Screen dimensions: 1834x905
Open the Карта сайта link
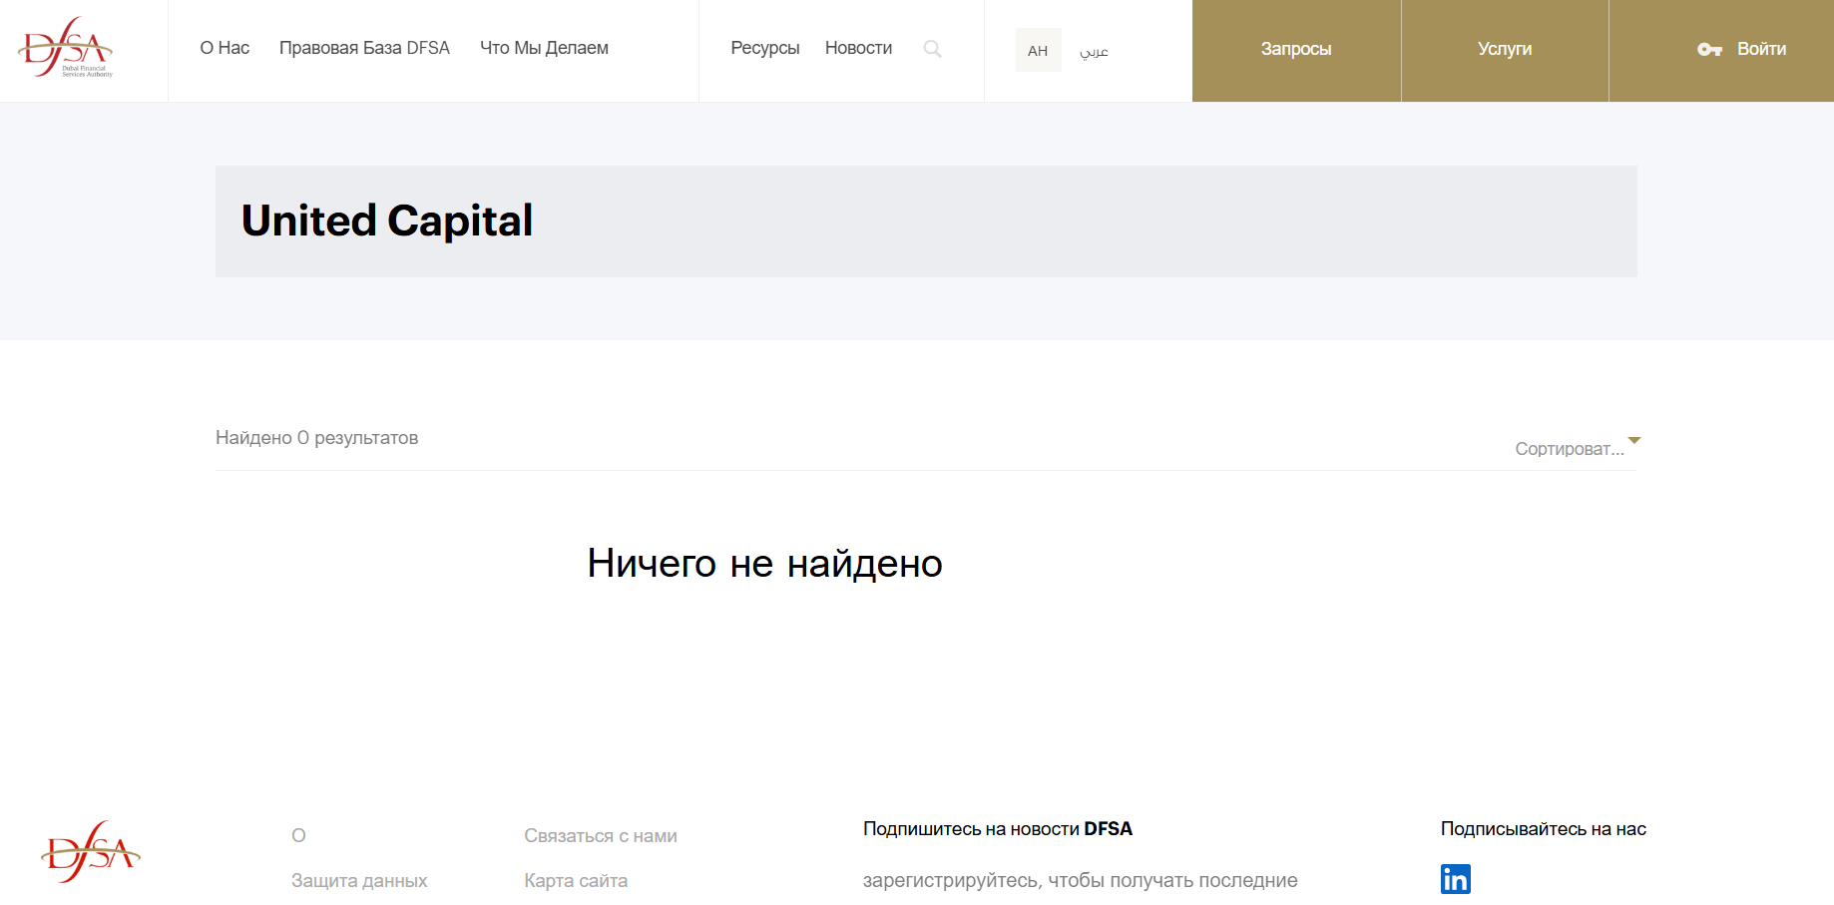point(576,881)
